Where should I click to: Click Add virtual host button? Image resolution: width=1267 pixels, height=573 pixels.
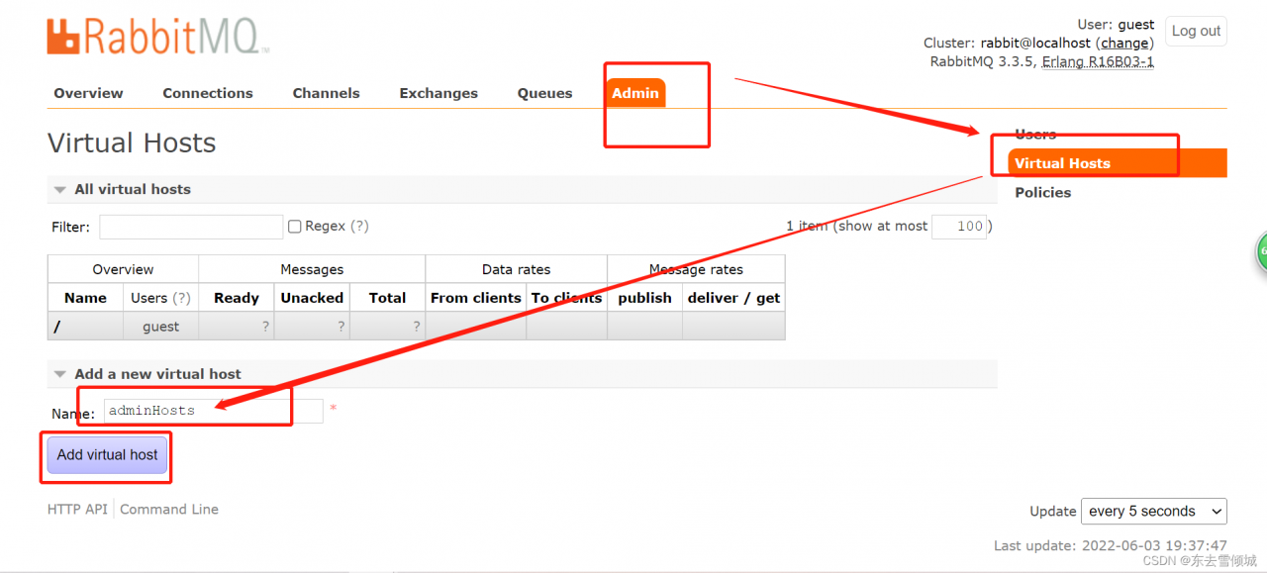point(108,455)
